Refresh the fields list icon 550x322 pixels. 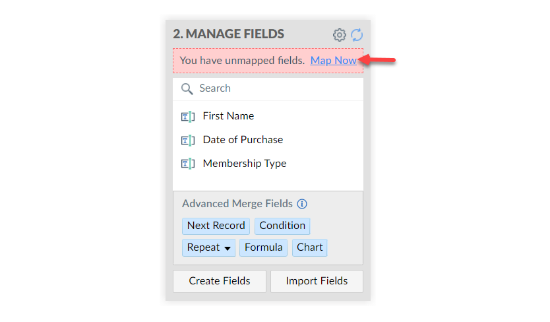pyautogui.click(x=357, y=35)
